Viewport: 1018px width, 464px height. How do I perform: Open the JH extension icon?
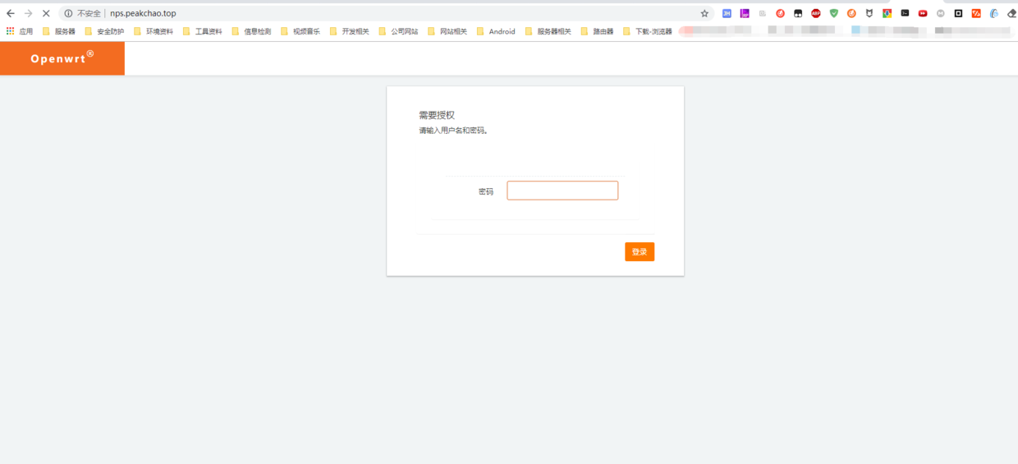(x=727, y=13)
